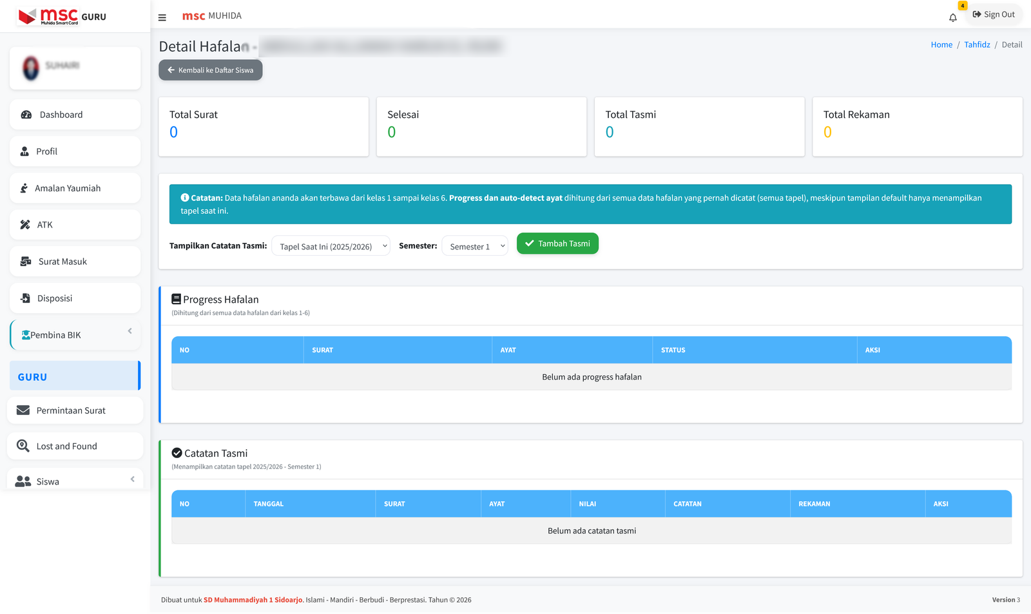The image size is (1031, 614).
Task: Click the hamburger menu toggle icon
Action: [x=162, y=17]
